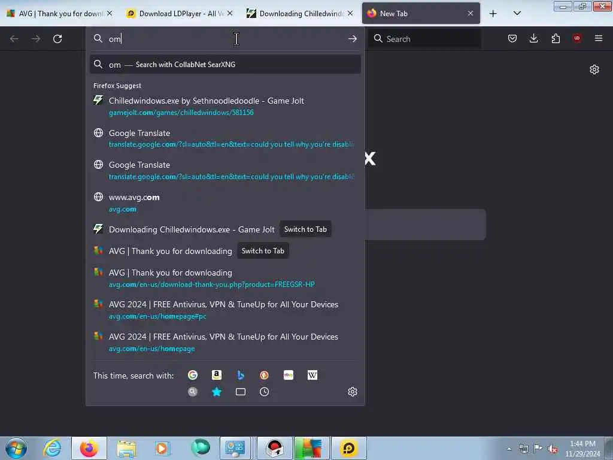Select the New Tab tab

[x=421, y=14]
